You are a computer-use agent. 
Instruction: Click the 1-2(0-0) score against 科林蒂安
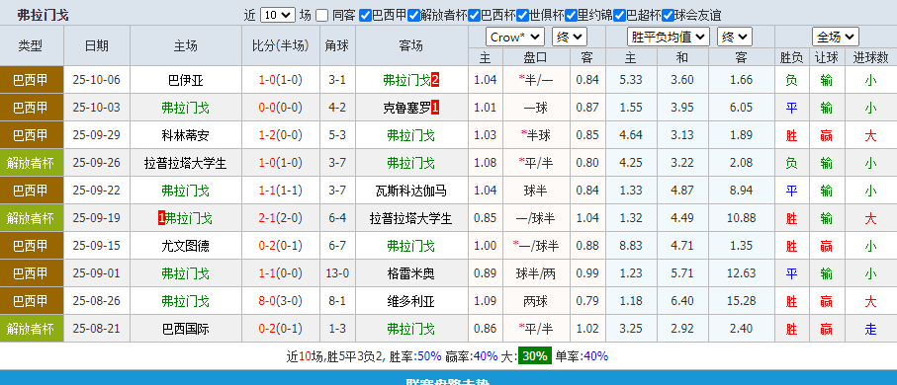coord(281,135)
